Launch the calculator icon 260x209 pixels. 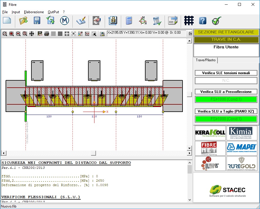tap(129, 21)
